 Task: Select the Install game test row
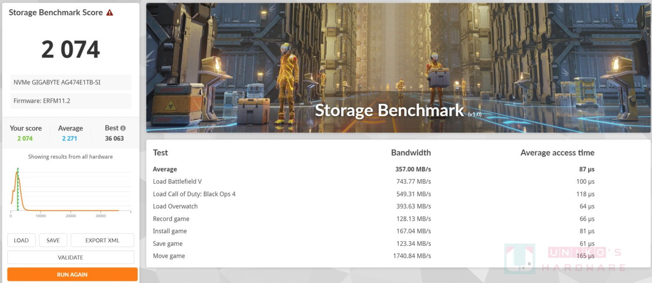point(374,231)
